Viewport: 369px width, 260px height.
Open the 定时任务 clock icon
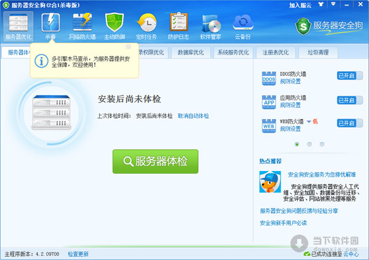coord(146,26)
